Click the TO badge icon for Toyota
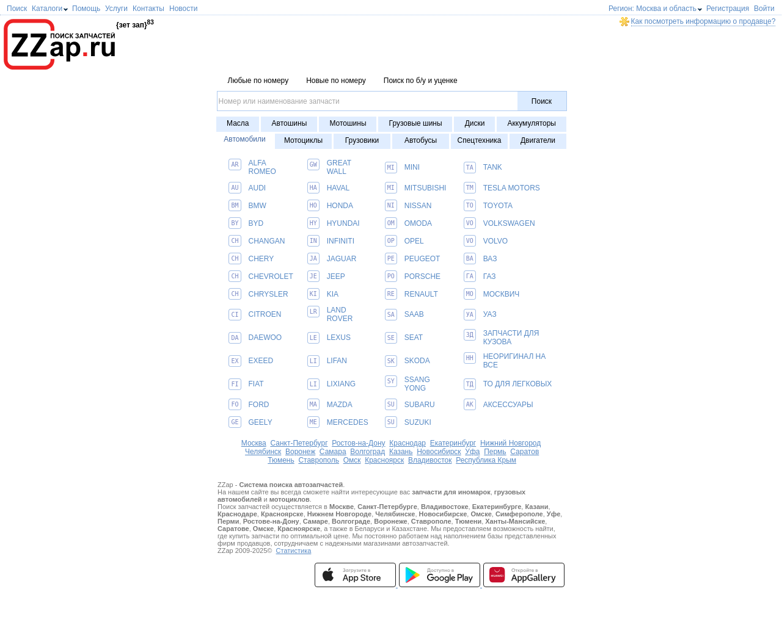Image resolution: width=782 pixels, height=625 pixels. (x=470, y=206)
